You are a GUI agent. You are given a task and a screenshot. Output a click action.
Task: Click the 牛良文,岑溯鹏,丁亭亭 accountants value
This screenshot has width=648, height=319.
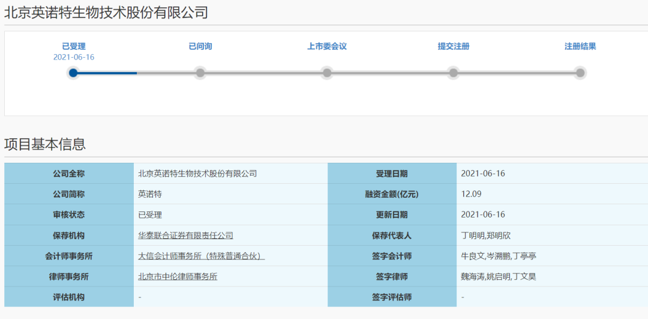click(499, 257)
